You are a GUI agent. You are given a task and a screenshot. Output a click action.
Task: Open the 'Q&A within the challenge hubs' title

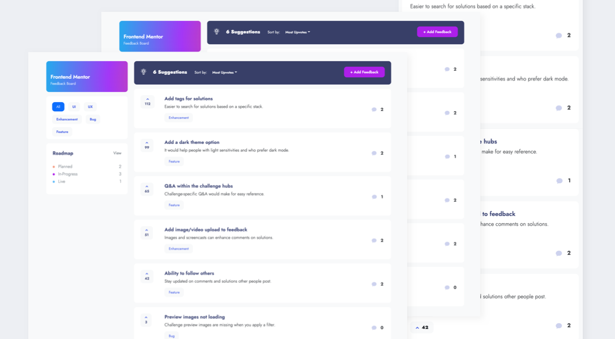tap(198, 186)
